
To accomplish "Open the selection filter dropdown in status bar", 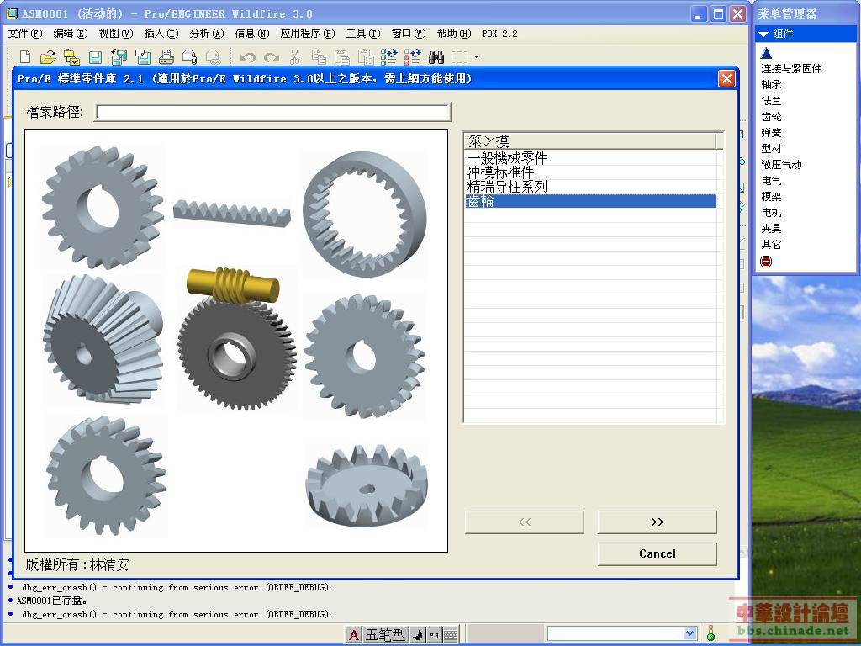I will tap(690, 633).
